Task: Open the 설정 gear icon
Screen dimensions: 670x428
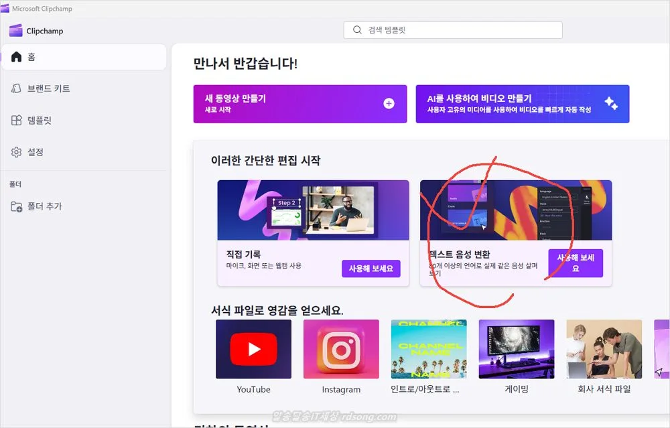Action: (16, 152)
